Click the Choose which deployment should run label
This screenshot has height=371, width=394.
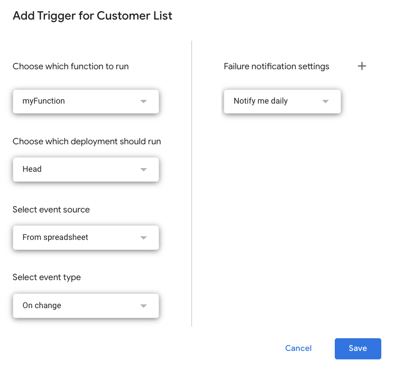coord(87,142)
